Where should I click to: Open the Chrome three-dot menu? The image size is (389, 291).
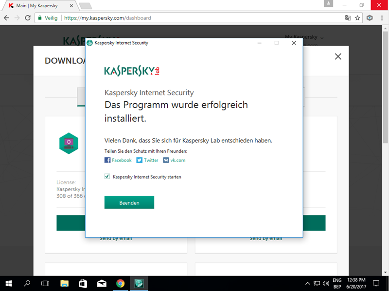(x=381, y=18)
